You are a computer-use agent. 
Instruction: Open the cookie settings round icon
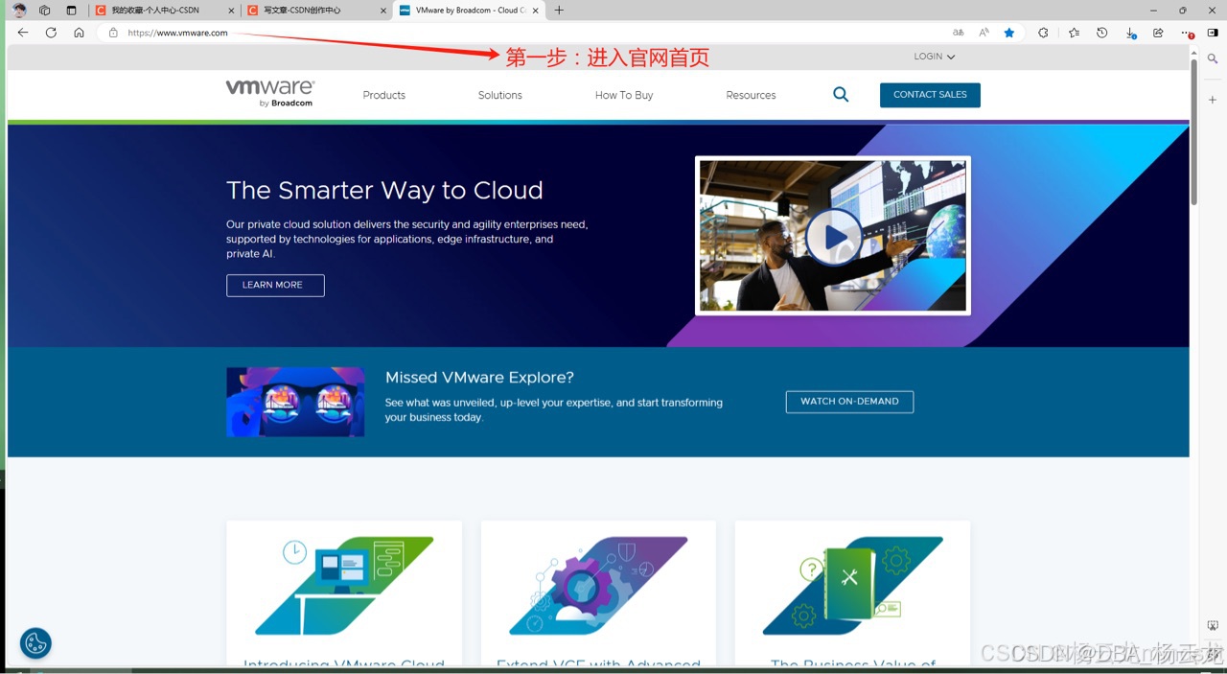35,643
